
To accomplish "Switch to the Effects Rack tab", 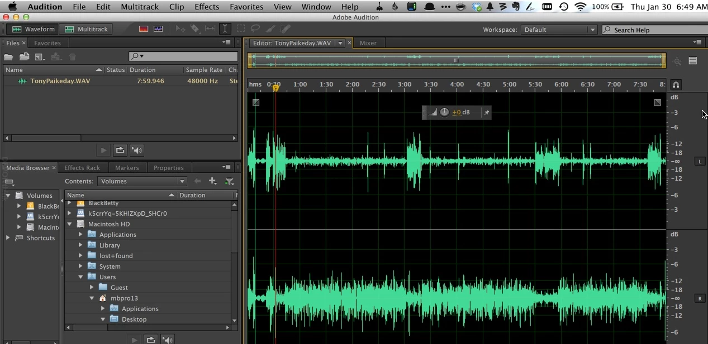I will pos(82,168).
